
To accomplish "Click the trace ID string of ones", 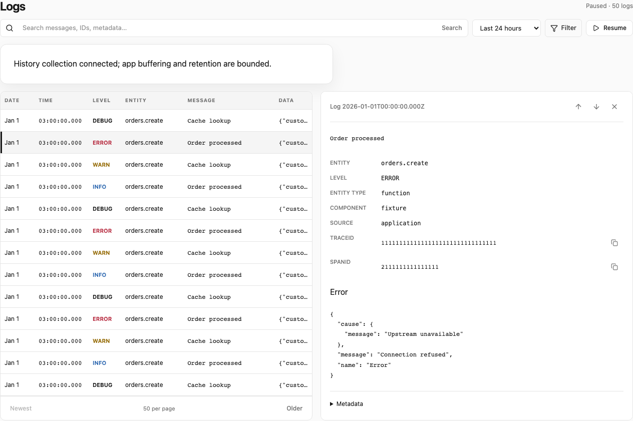I will 439,243.
